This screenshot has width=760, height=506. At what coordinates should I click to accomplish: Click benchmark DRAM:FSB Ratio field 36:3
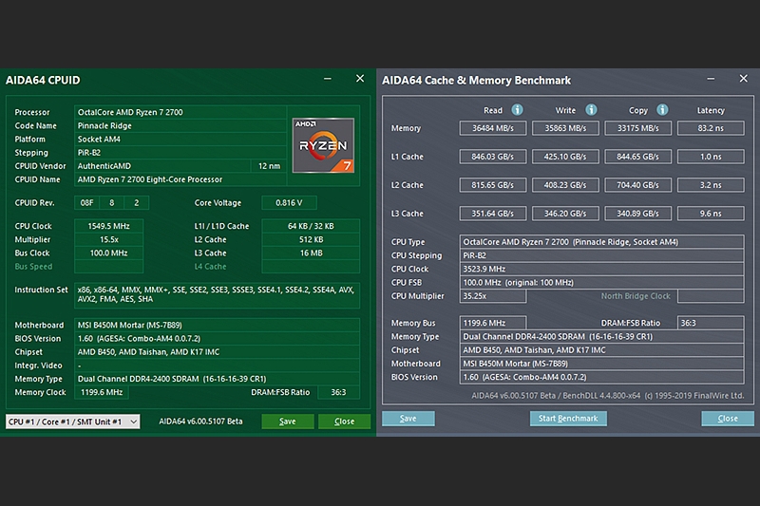tap(711, 323)
